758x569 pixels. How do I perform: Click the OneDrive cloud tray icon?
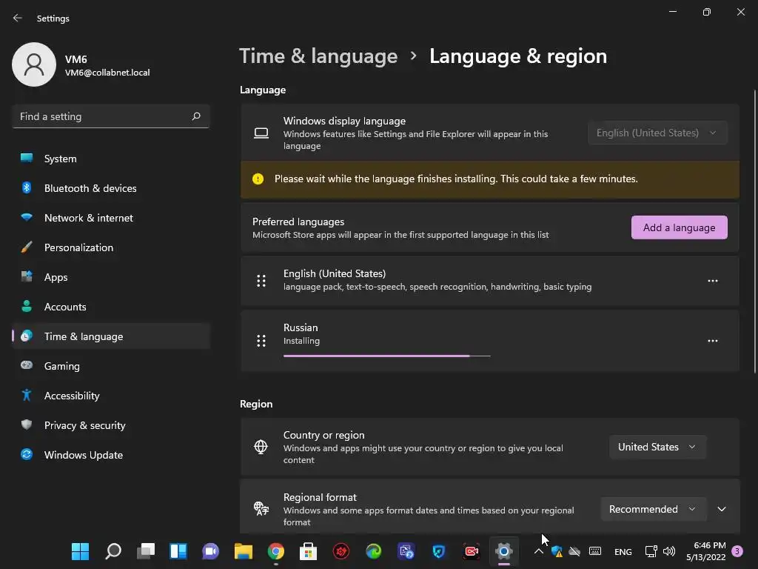pyautogui.click(x=574, y=551)
